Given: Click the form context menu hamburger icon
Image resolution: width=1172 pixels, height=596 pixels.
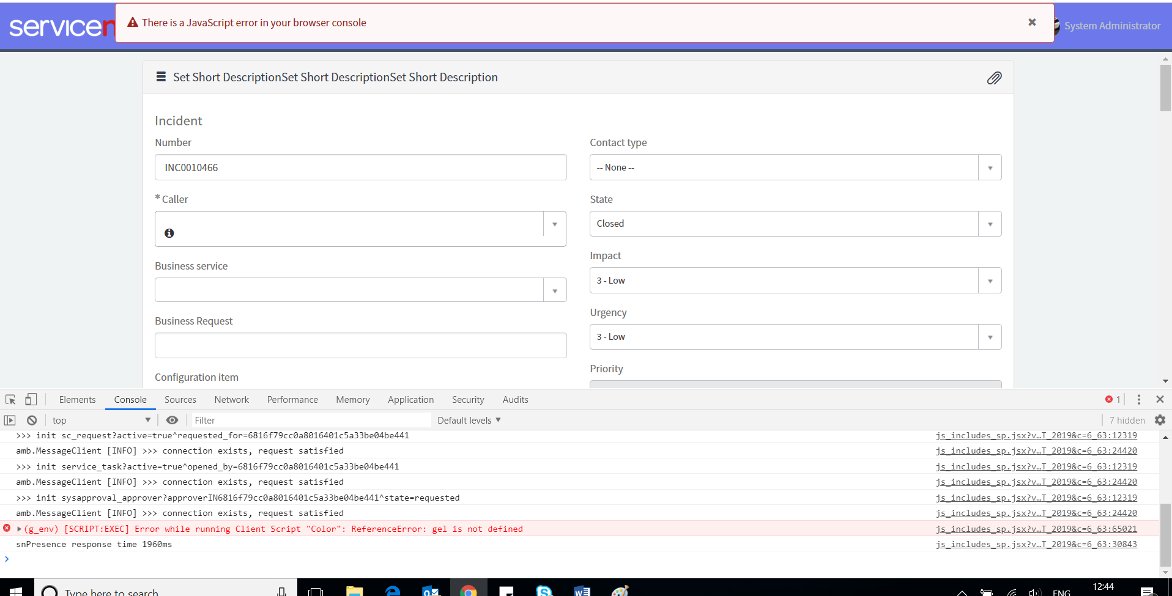Looking at the screenshot, I should (x=161, y=77).
